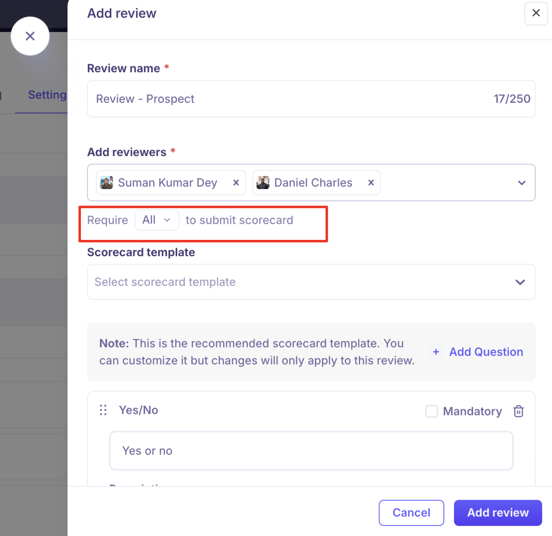Expand the Add reviewers dropdown chevron

(x=522, y=183)
